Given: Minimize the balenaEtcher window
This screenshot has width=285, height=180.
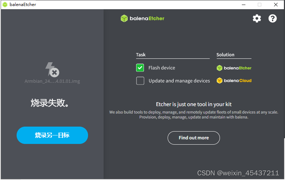Looking at the screenshot, I should coord(244,5).
